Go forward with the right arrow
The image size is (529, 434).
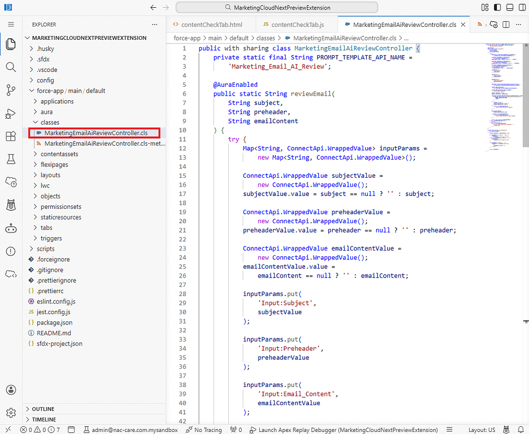(x=166, y=7)
